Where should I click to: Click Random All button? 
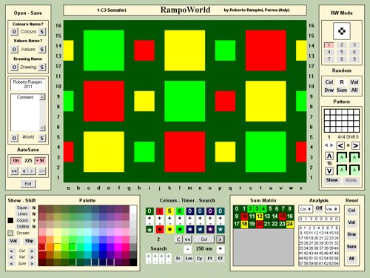(x=354, y=90)
